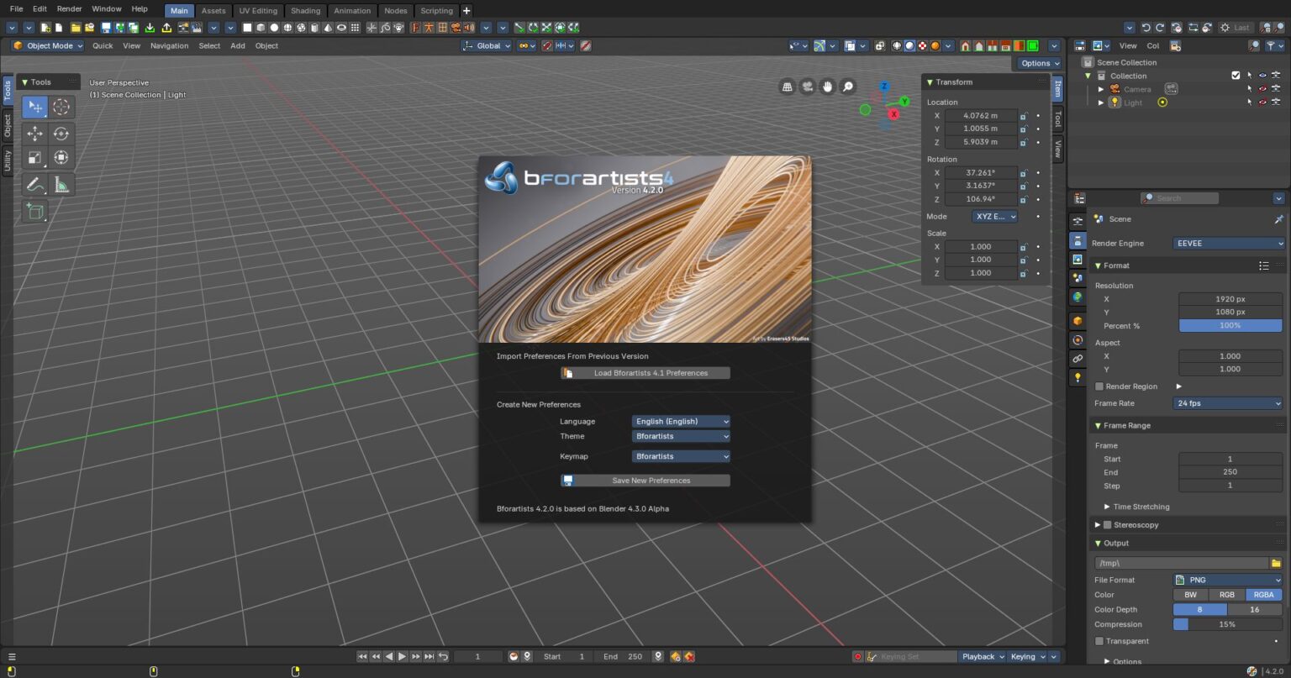The width and height of the screenshot is (1291, 678).
Task: Click the zoom magnifier icon in the viewport overlay
Action: [847, 86]
